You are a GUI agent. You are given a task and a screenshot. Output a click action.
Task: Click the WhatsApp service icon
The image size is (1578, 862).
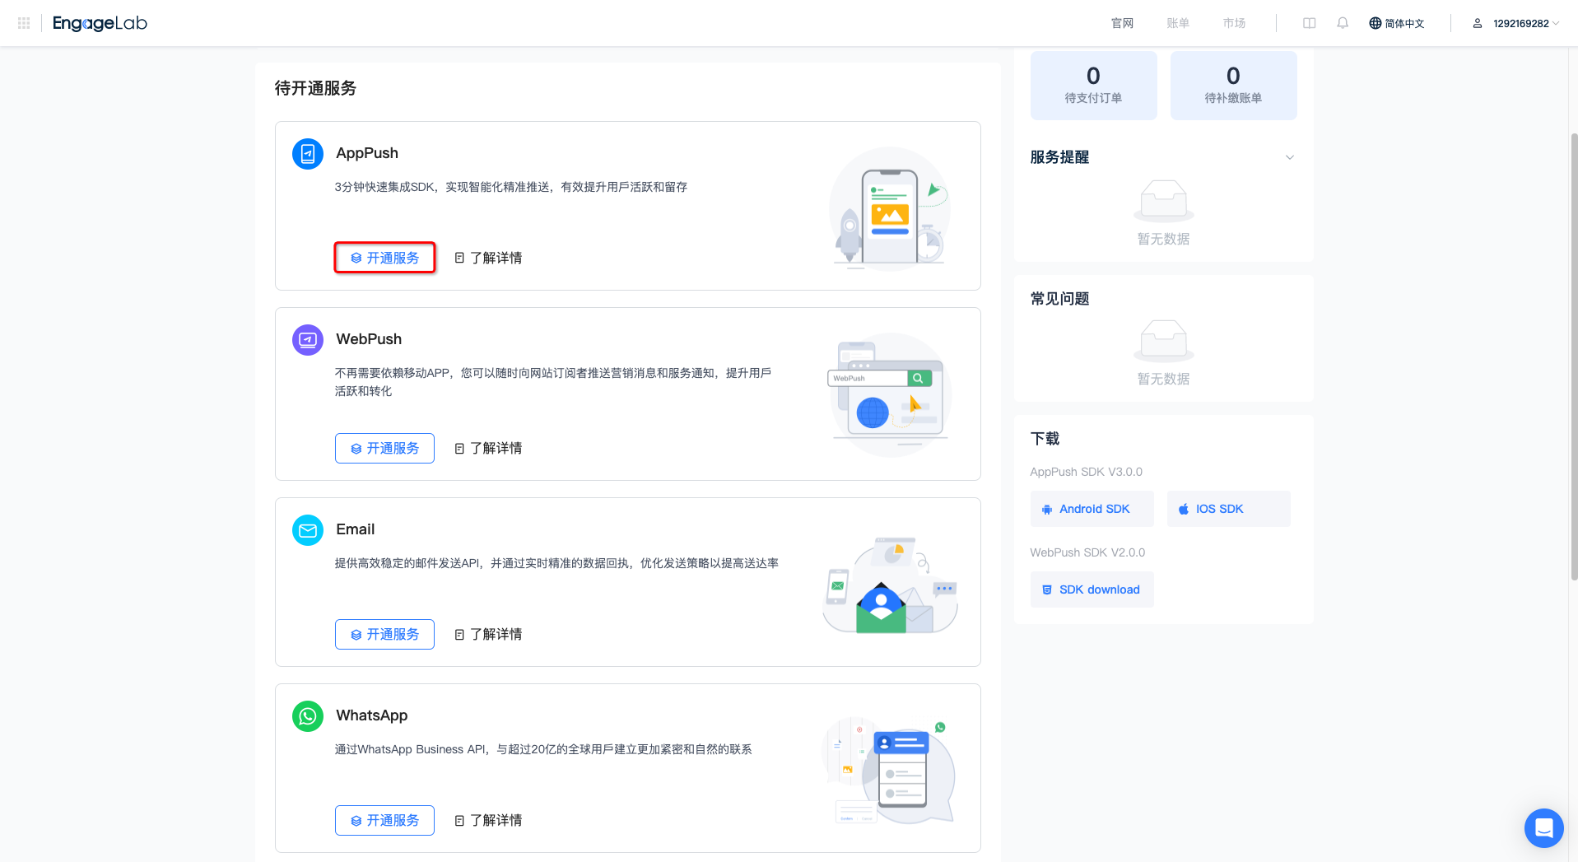click(308, 716)
